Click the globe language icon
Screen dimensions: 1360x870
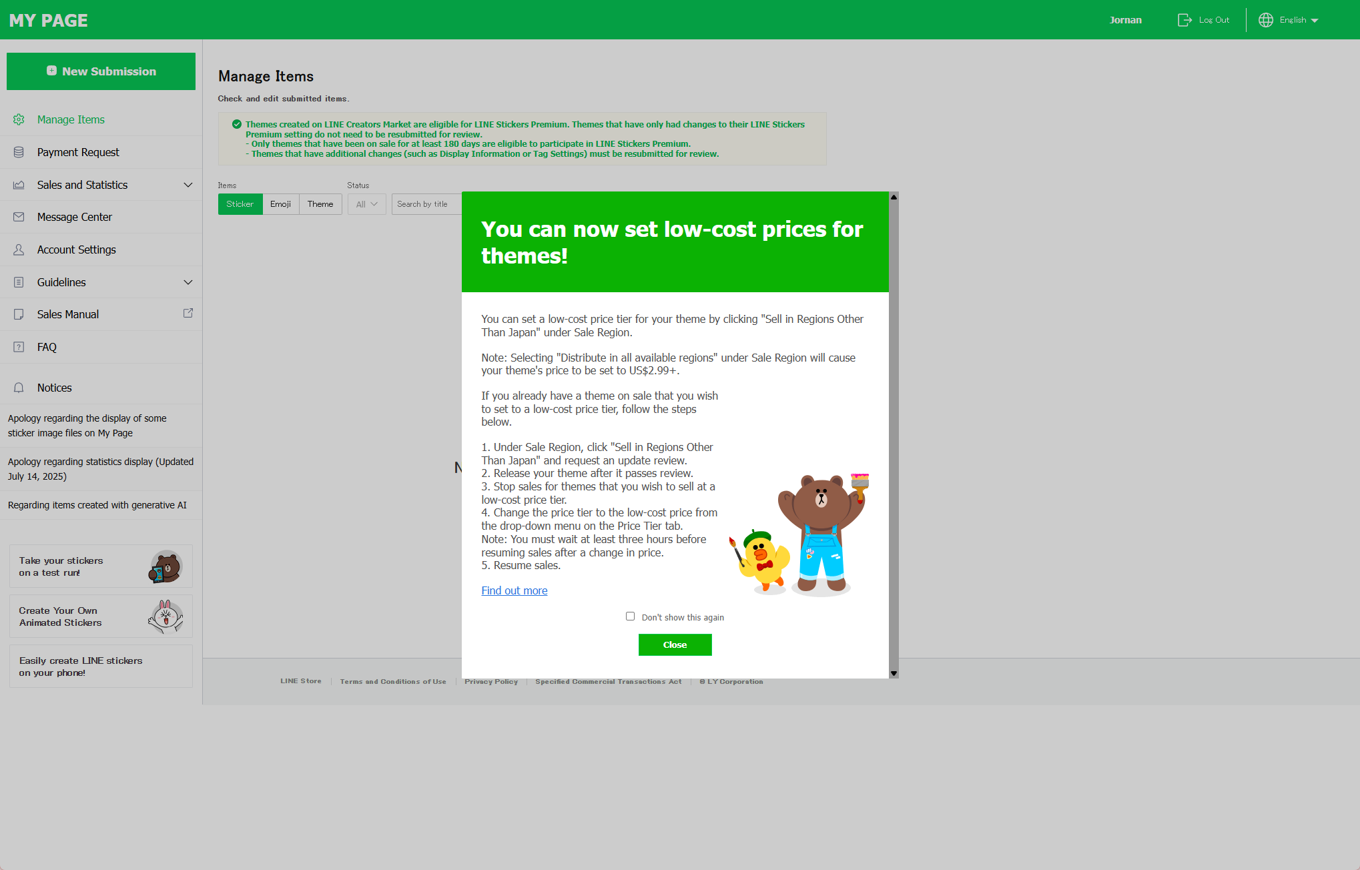[x=1266, y=20]
